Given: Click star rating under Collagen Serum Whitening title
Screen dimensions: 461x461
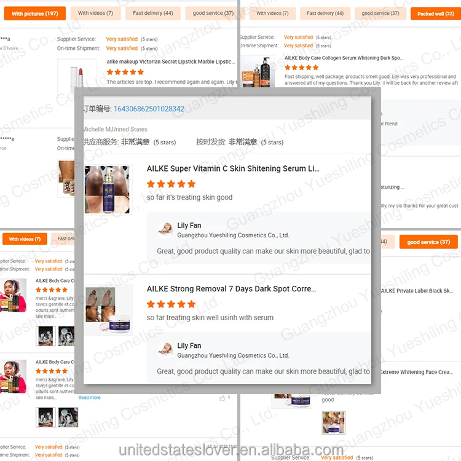Looking at the screenshot, I should [302, 68].
